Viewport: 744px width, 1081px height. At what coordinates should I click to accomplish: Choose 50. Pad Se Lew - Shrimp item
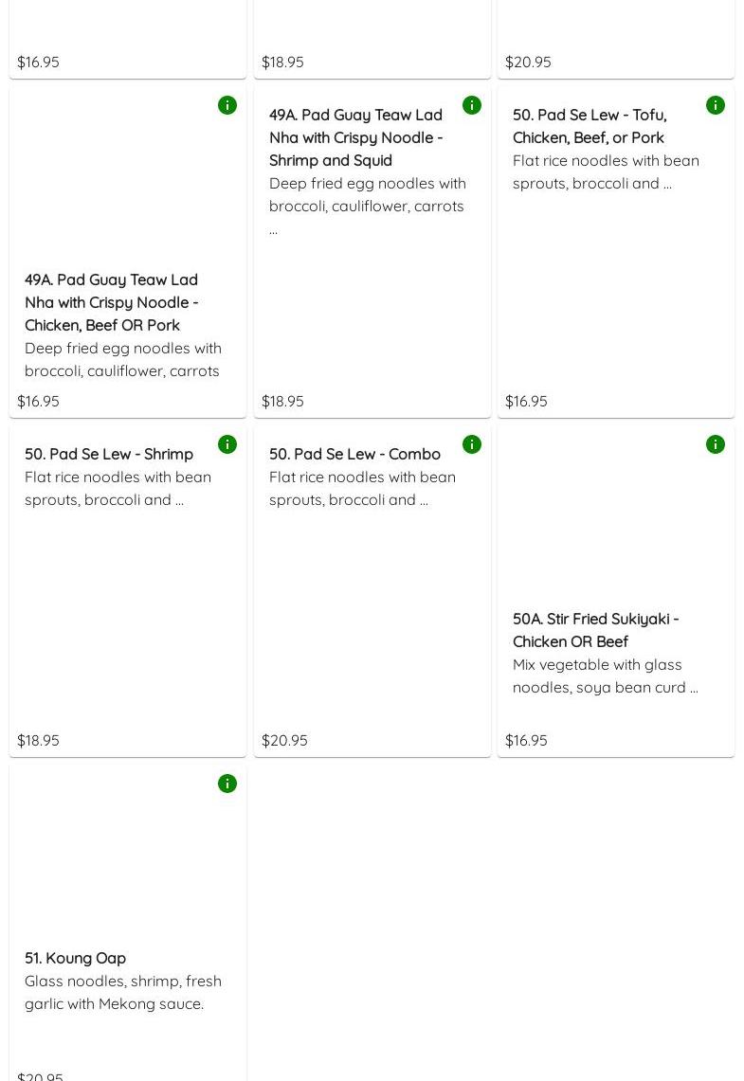pos(109,454)
